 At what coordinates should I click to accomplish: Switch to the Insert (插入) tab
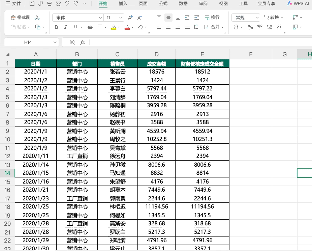coord(123,3)
